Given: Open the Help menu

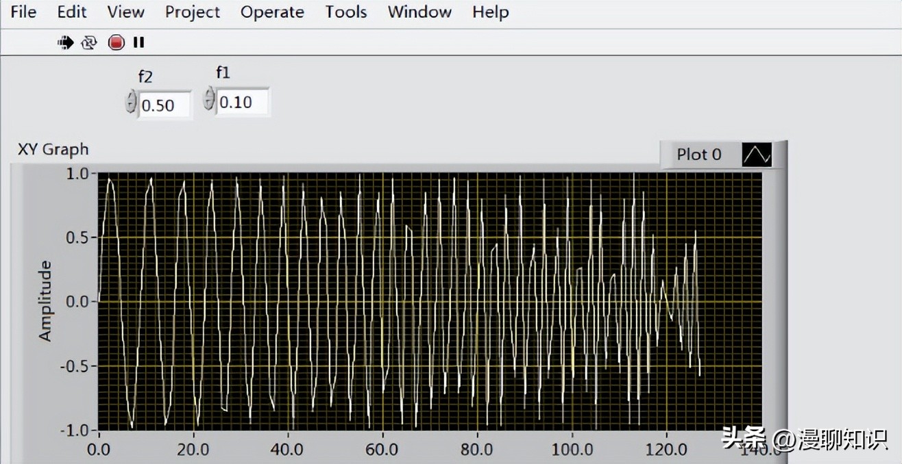Looking at the screenshot, I should pyautogui.click(x=489, y=12).
